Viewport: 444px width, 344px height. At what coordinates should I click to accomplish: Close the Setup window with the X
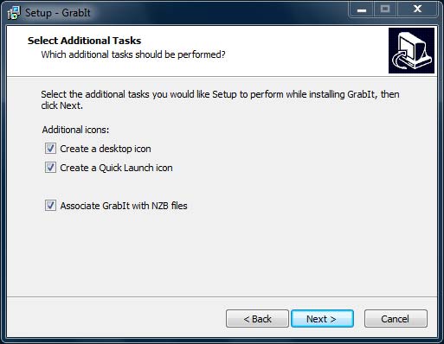click(x=417, y=10)
